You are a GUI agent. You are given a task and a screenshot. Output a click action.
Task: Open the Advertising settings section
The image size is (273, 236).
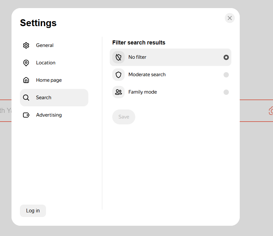tap(54, 115)
